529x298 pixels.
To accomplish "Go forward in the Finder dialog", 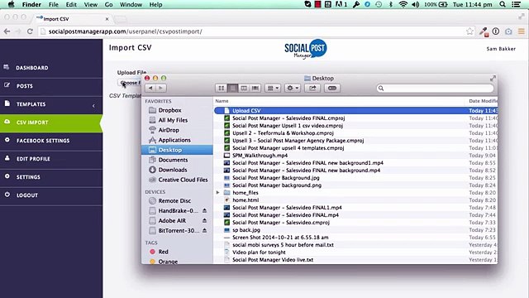I will (x=161, y=89).
